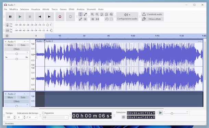Viewport: 209px width, 128px height.
Task: Open Audio 2 track options menu
Action: [28, 94]
